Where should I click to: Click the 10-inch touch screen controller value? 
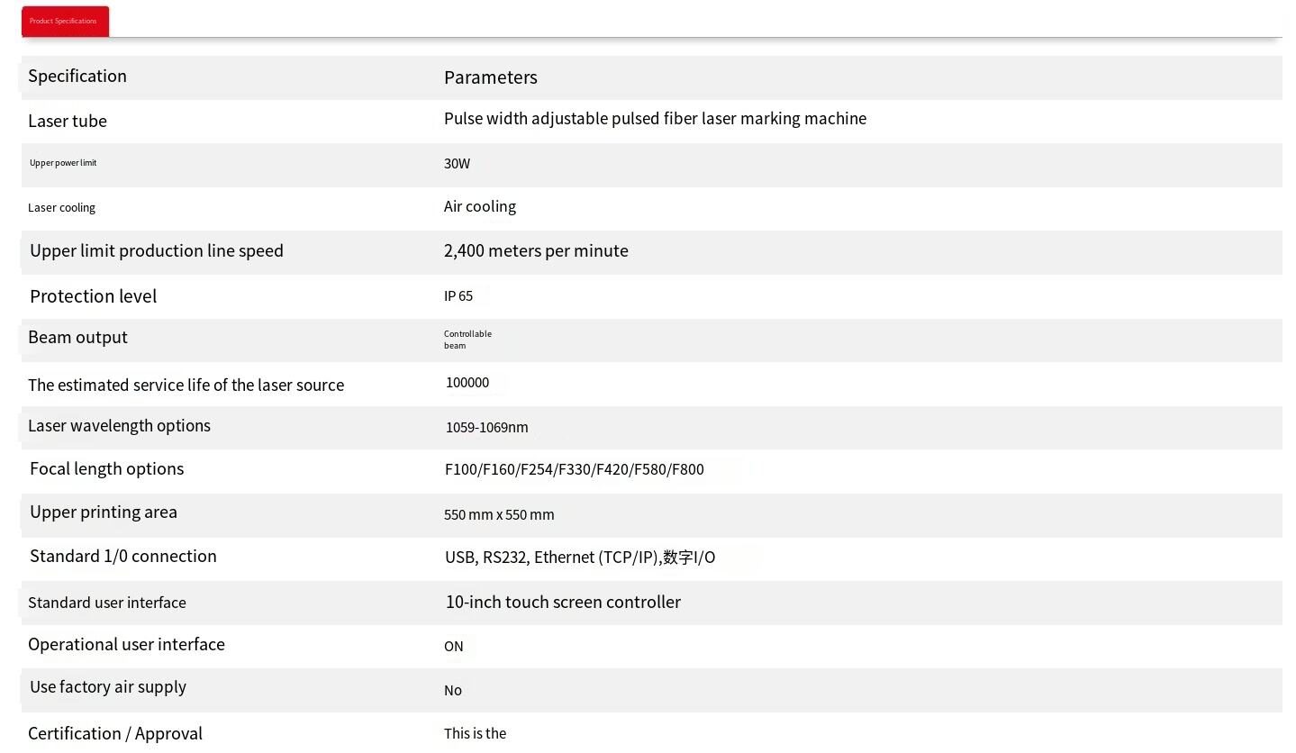563,603
